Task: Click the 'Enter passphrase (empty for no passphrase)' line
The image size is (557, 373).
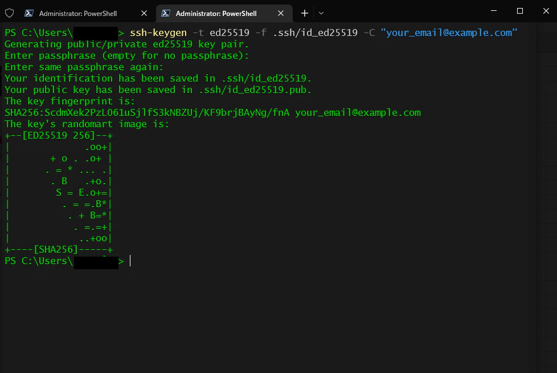Action: 126,56
